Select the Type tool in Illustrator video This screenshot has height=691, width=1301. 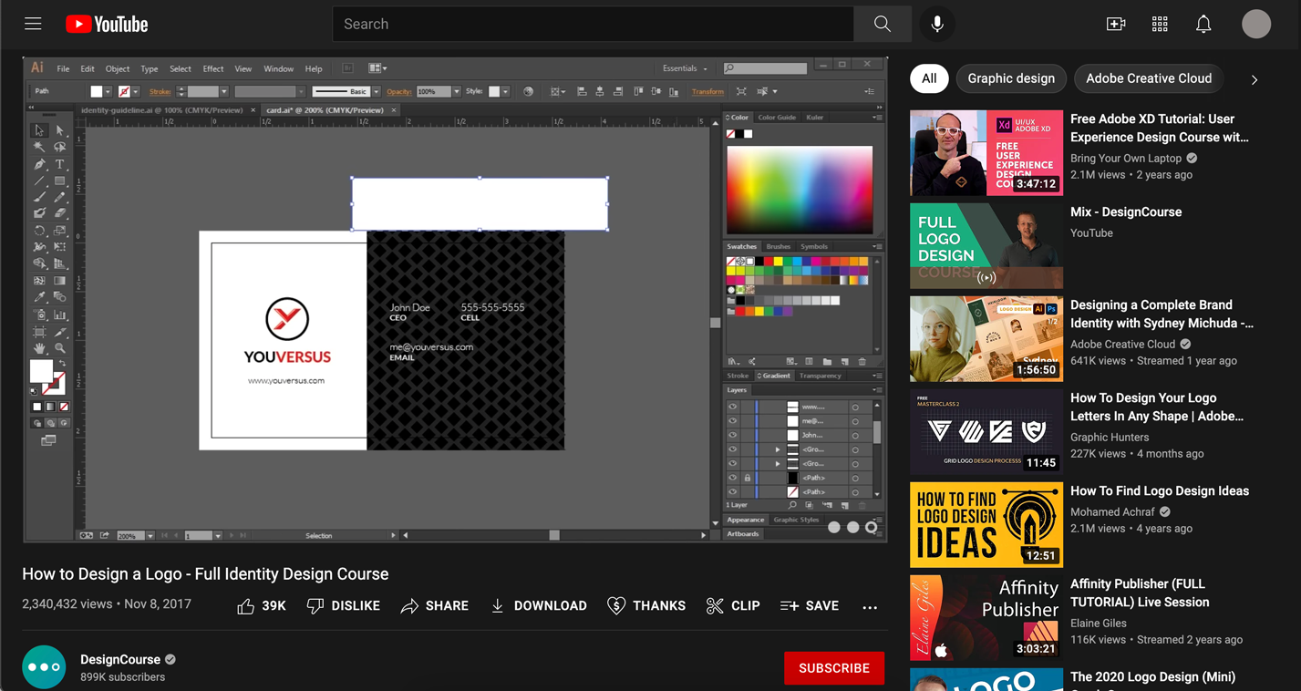point(59,164)
